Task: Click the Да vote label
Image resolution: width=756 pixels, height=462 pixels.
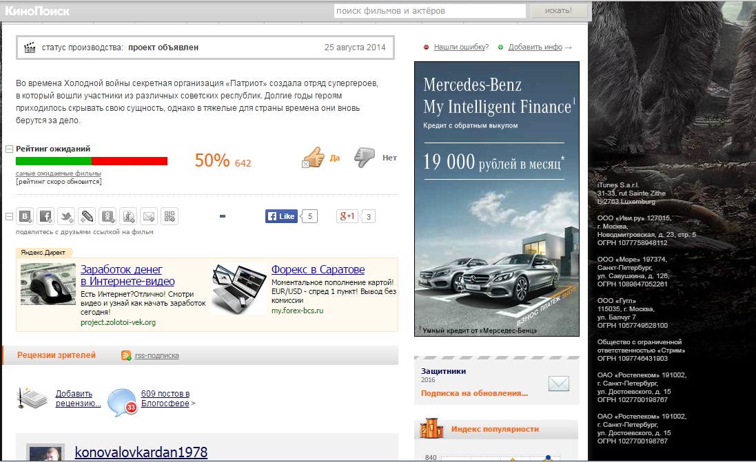Action: [x=335, y=158]
